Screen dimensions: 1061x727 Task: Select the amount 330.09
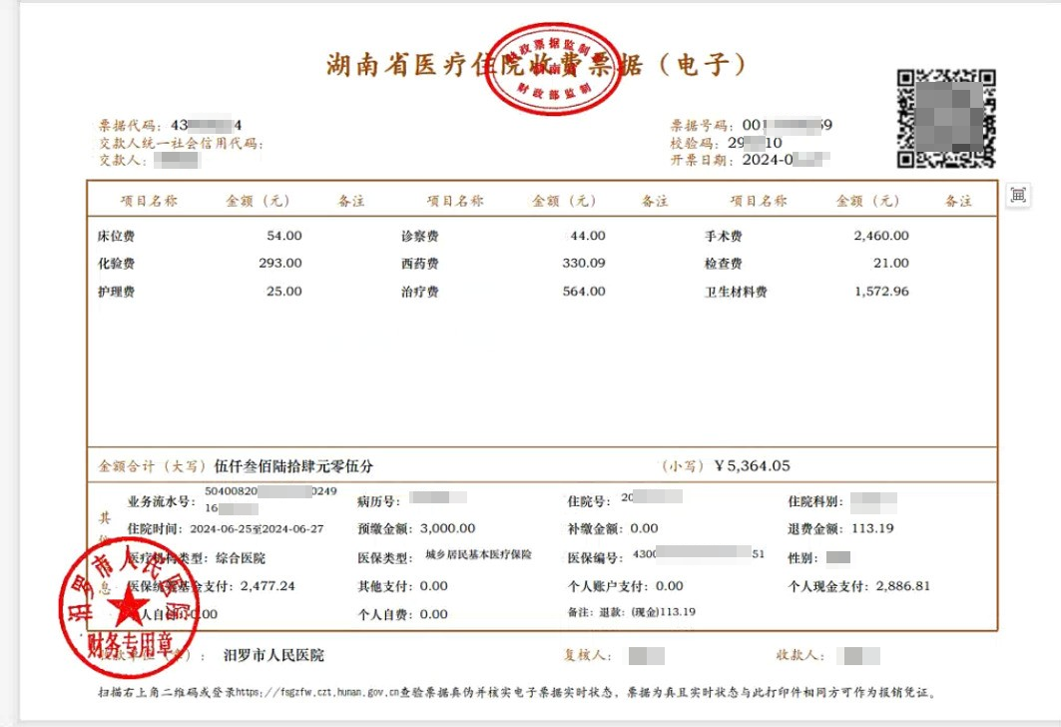tap(584, 263)
